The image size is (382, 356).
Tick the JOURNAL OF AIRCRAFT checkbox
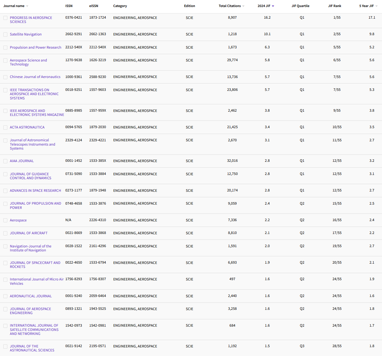pyautogui.click(x=5, y=233)
